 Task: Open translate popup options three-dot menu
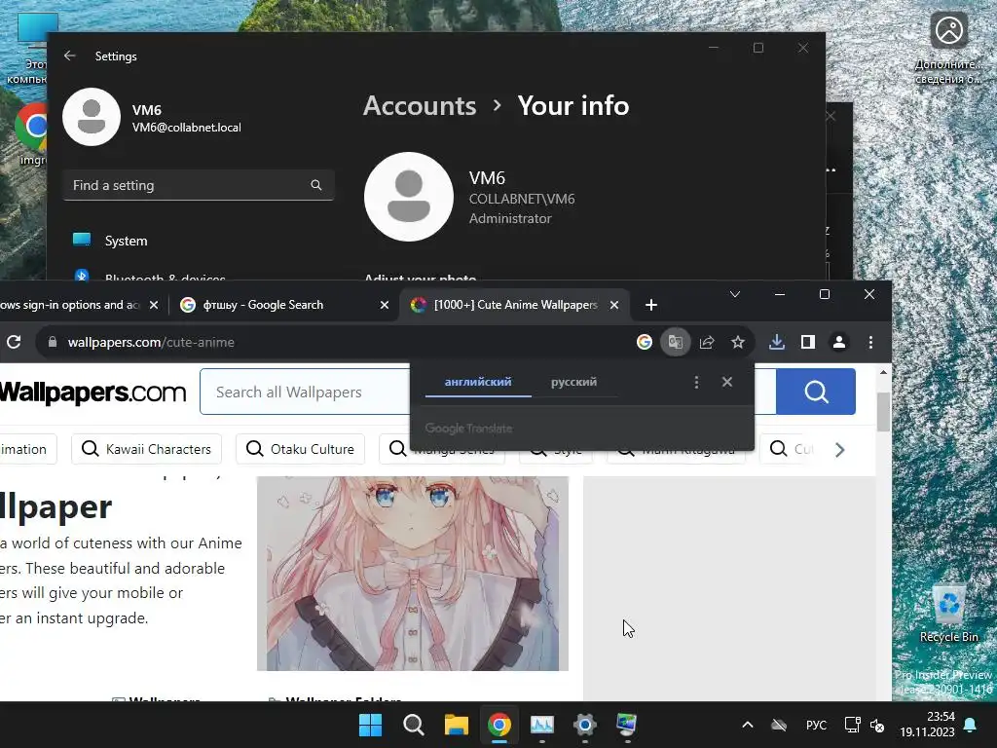696,382
